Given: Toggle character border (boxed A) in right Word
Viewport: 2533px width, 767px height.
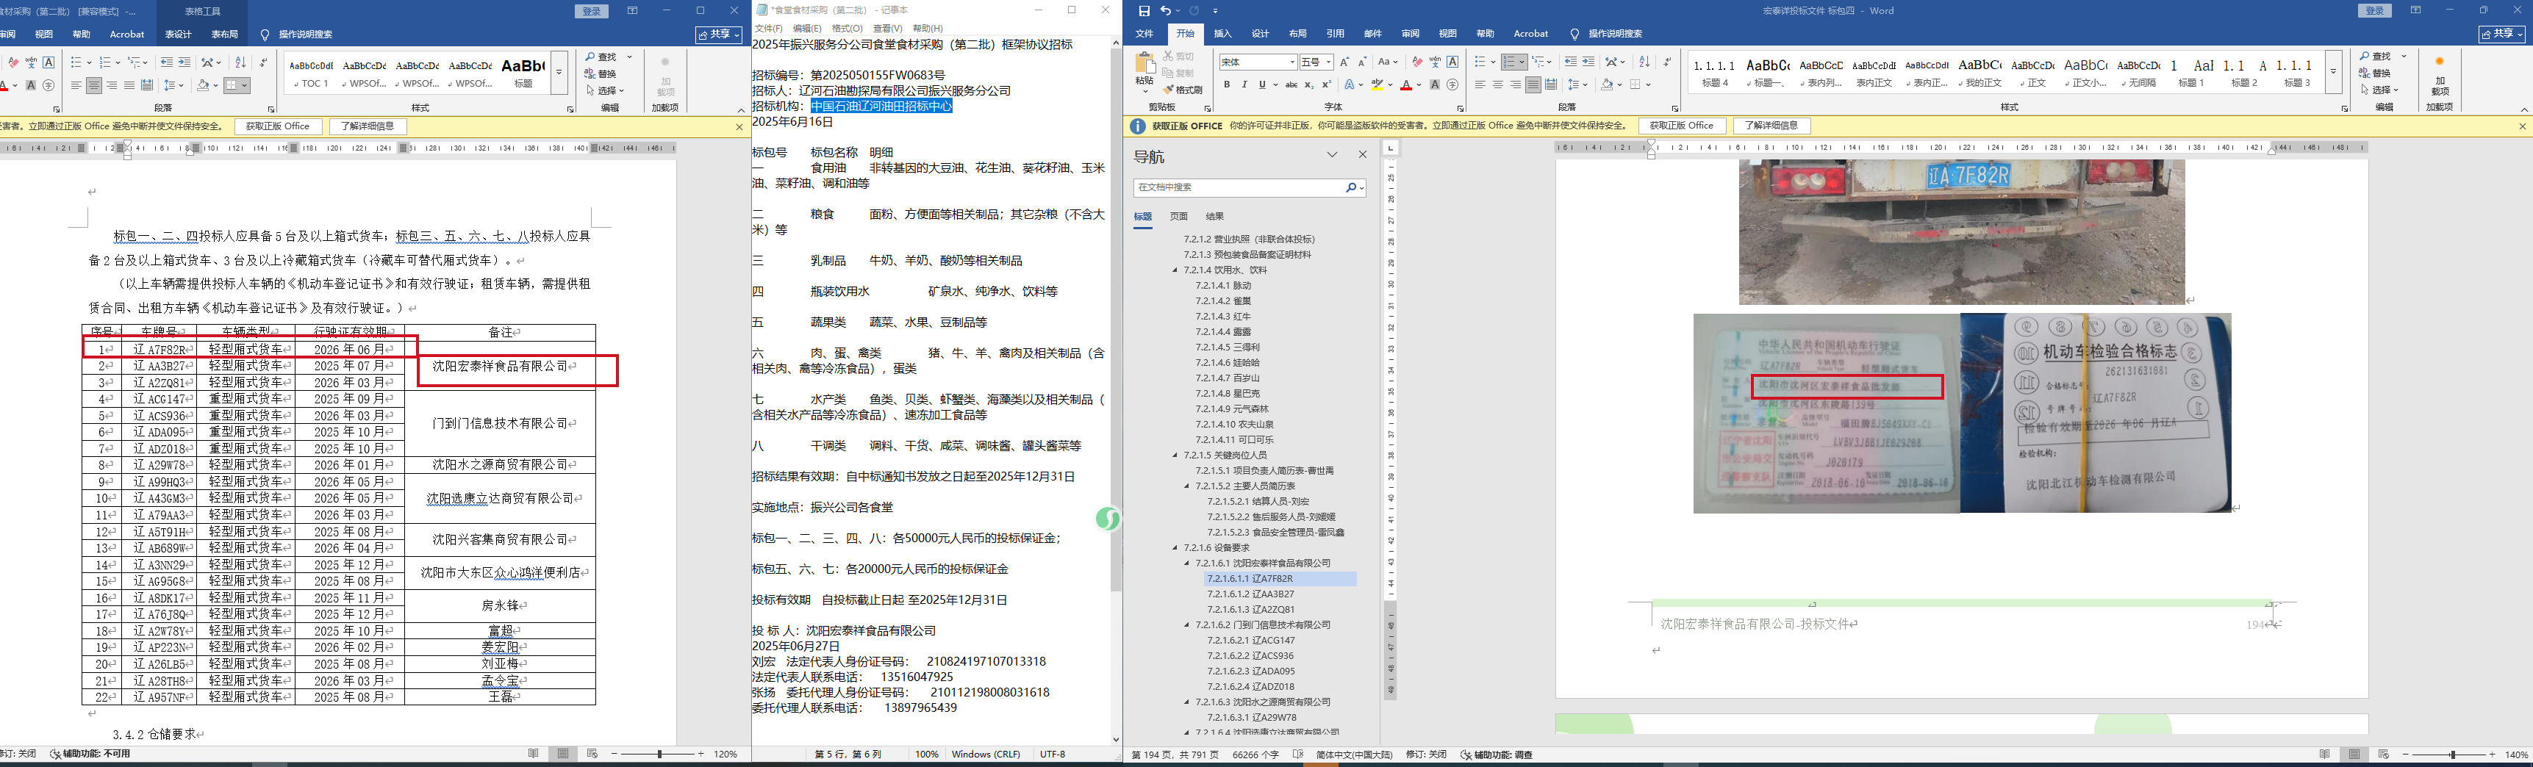Looking at the screenshot, I should click(1452, 62).
